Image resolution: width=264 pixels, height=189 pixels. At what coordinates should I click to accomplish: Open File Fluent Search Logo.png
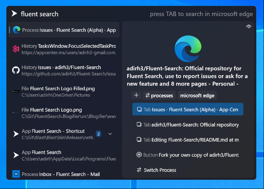click(x=64, y=113)
